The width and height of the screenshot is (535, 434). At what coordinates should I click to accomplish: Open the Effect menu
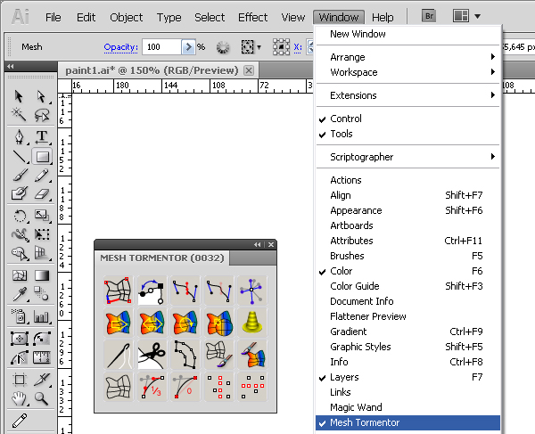[252, 17]
